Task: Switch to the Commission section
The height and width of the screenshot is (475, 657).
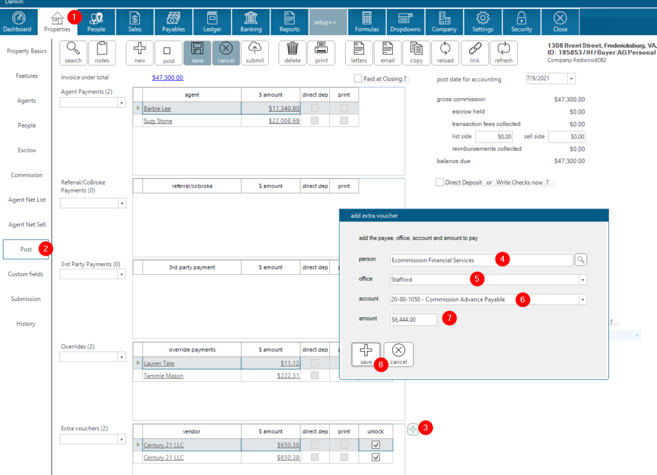Action: point(27,175)
